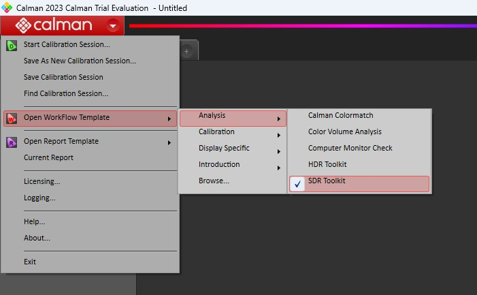Open the Color Volume Analysis workflow

pyautogui.click(x=345, y=131)
